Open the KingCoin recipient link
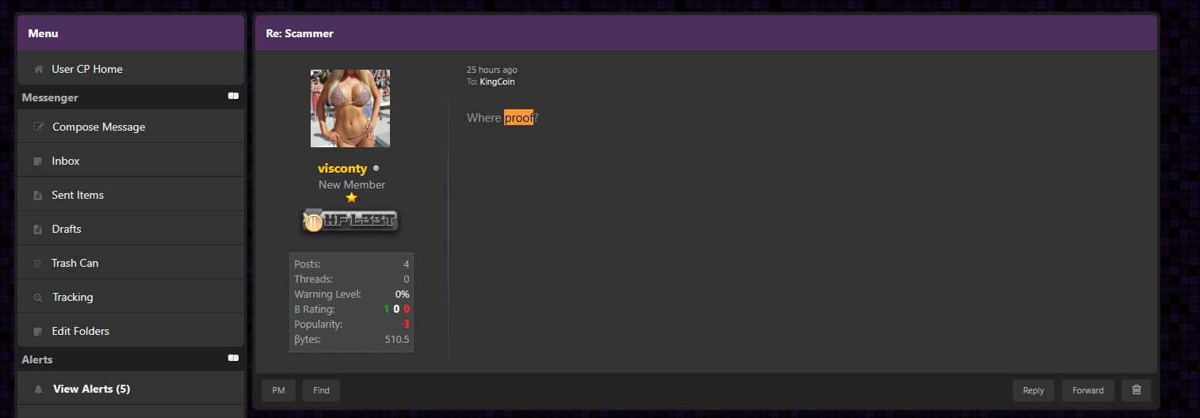The width and height of the screenshot is (1200, 418). [x=497, y=82]
